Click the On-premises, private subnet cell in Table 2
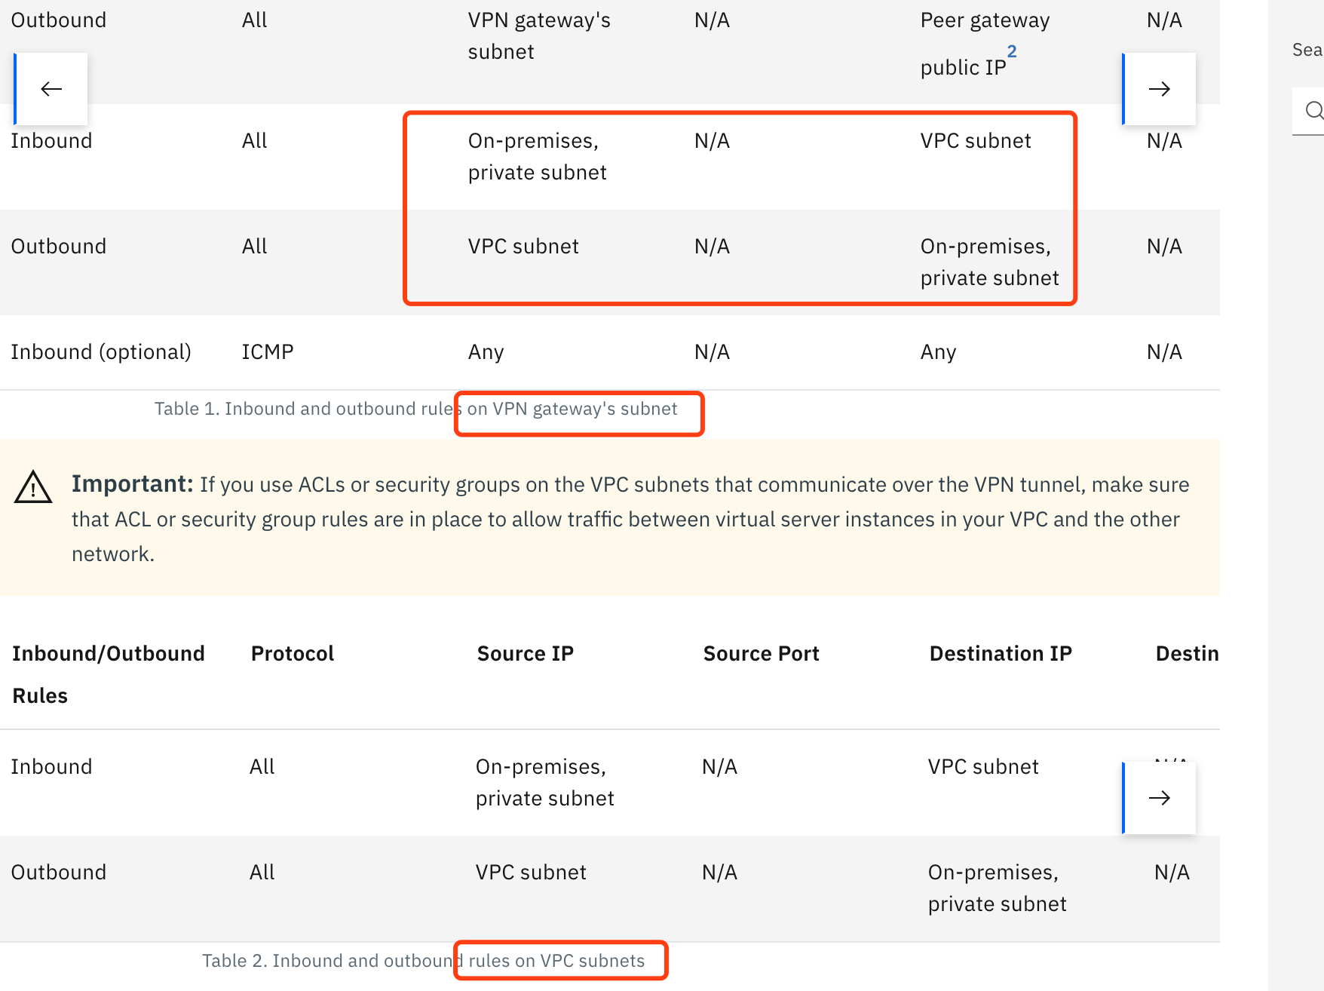The height and width of the screenshot is (991, 1324). pos(995,888)
